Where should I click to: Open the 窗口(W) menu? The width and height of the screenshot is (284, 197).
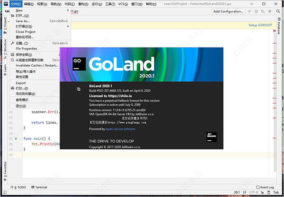click(137, 4)
